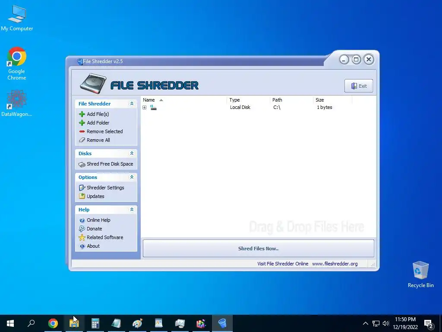
Task: Click the Exit button
Action: 359,86
